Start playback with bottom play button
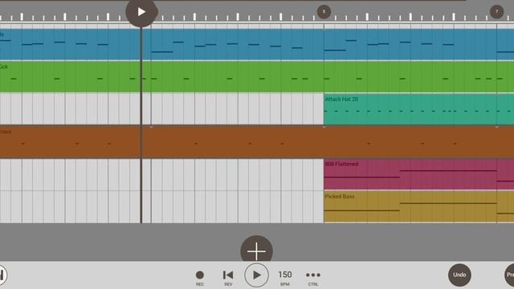514x289 pixels. point(256,275)
